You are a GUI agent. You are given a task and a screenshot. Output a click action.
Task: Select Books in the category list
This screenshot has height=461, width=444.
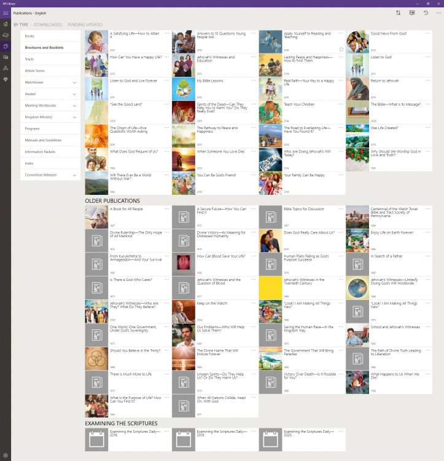click(50, 36)
